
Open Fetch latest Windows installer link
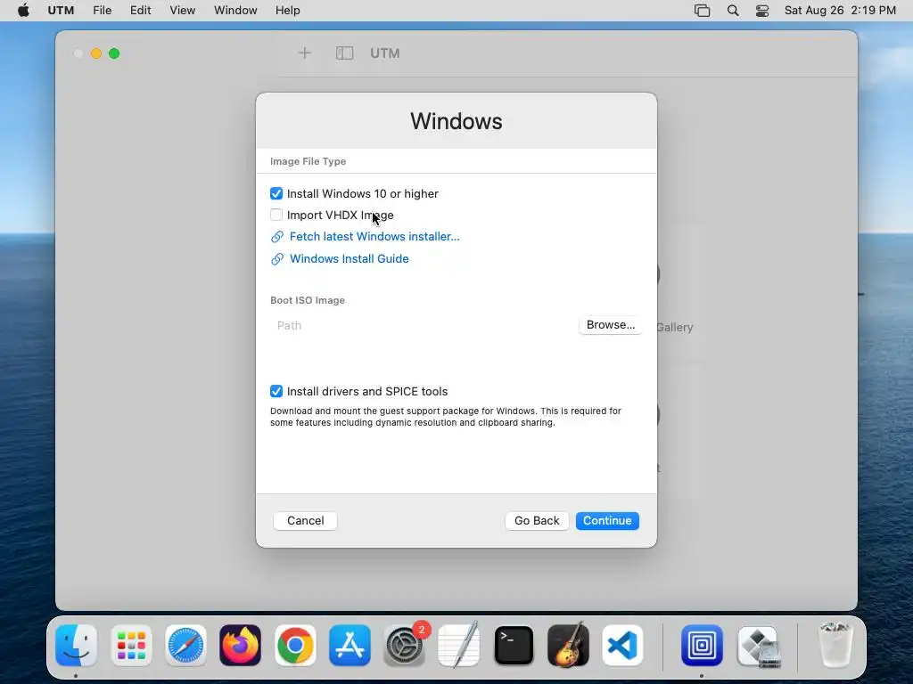(x=374, y=237)
